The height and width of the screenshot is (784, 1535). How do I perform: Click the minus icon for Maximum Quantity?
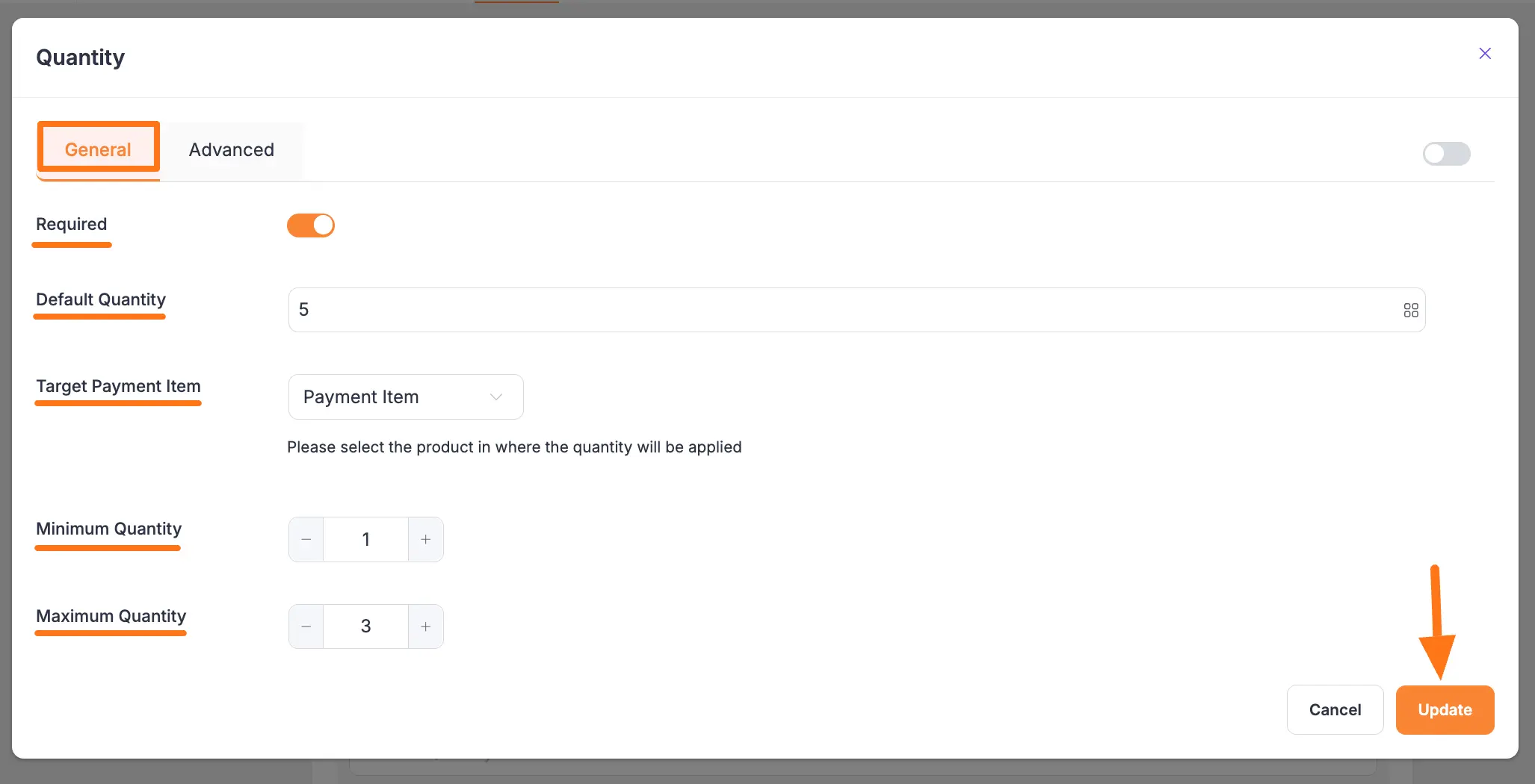point(306,626)
